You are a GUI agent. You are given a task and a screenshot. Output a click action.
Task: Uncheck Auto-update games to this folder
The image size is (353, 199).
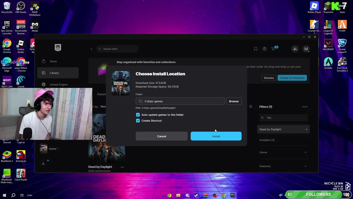[x=138, y=115]
